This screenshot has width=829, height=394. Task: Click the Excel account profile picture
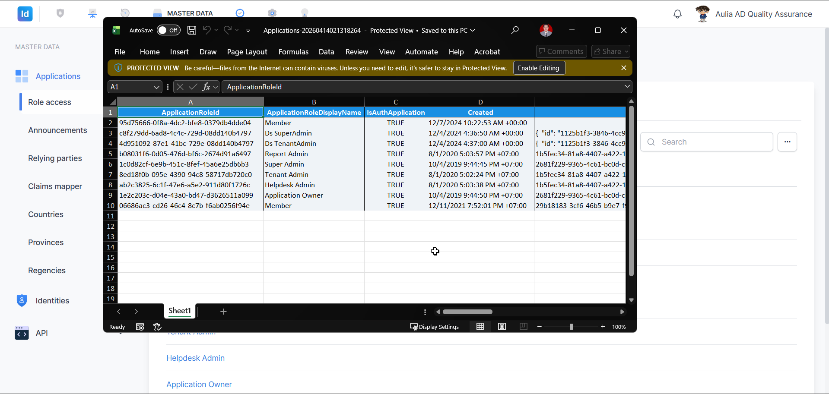click(546, 30)
